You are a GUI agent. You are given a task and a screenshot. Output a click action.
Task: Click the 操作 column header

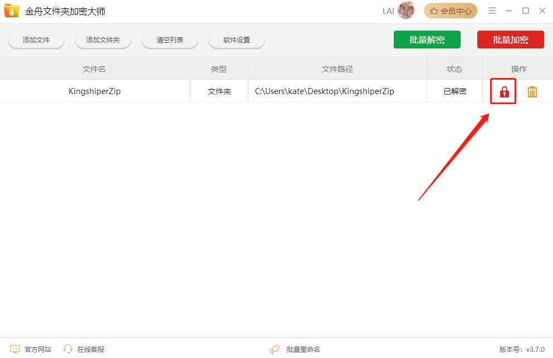(x=519, y=69)
